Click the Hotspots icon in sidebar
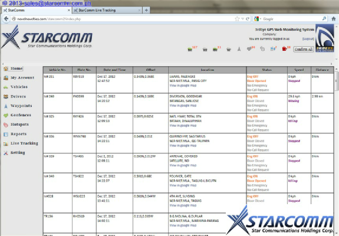 tap(6, 124)
